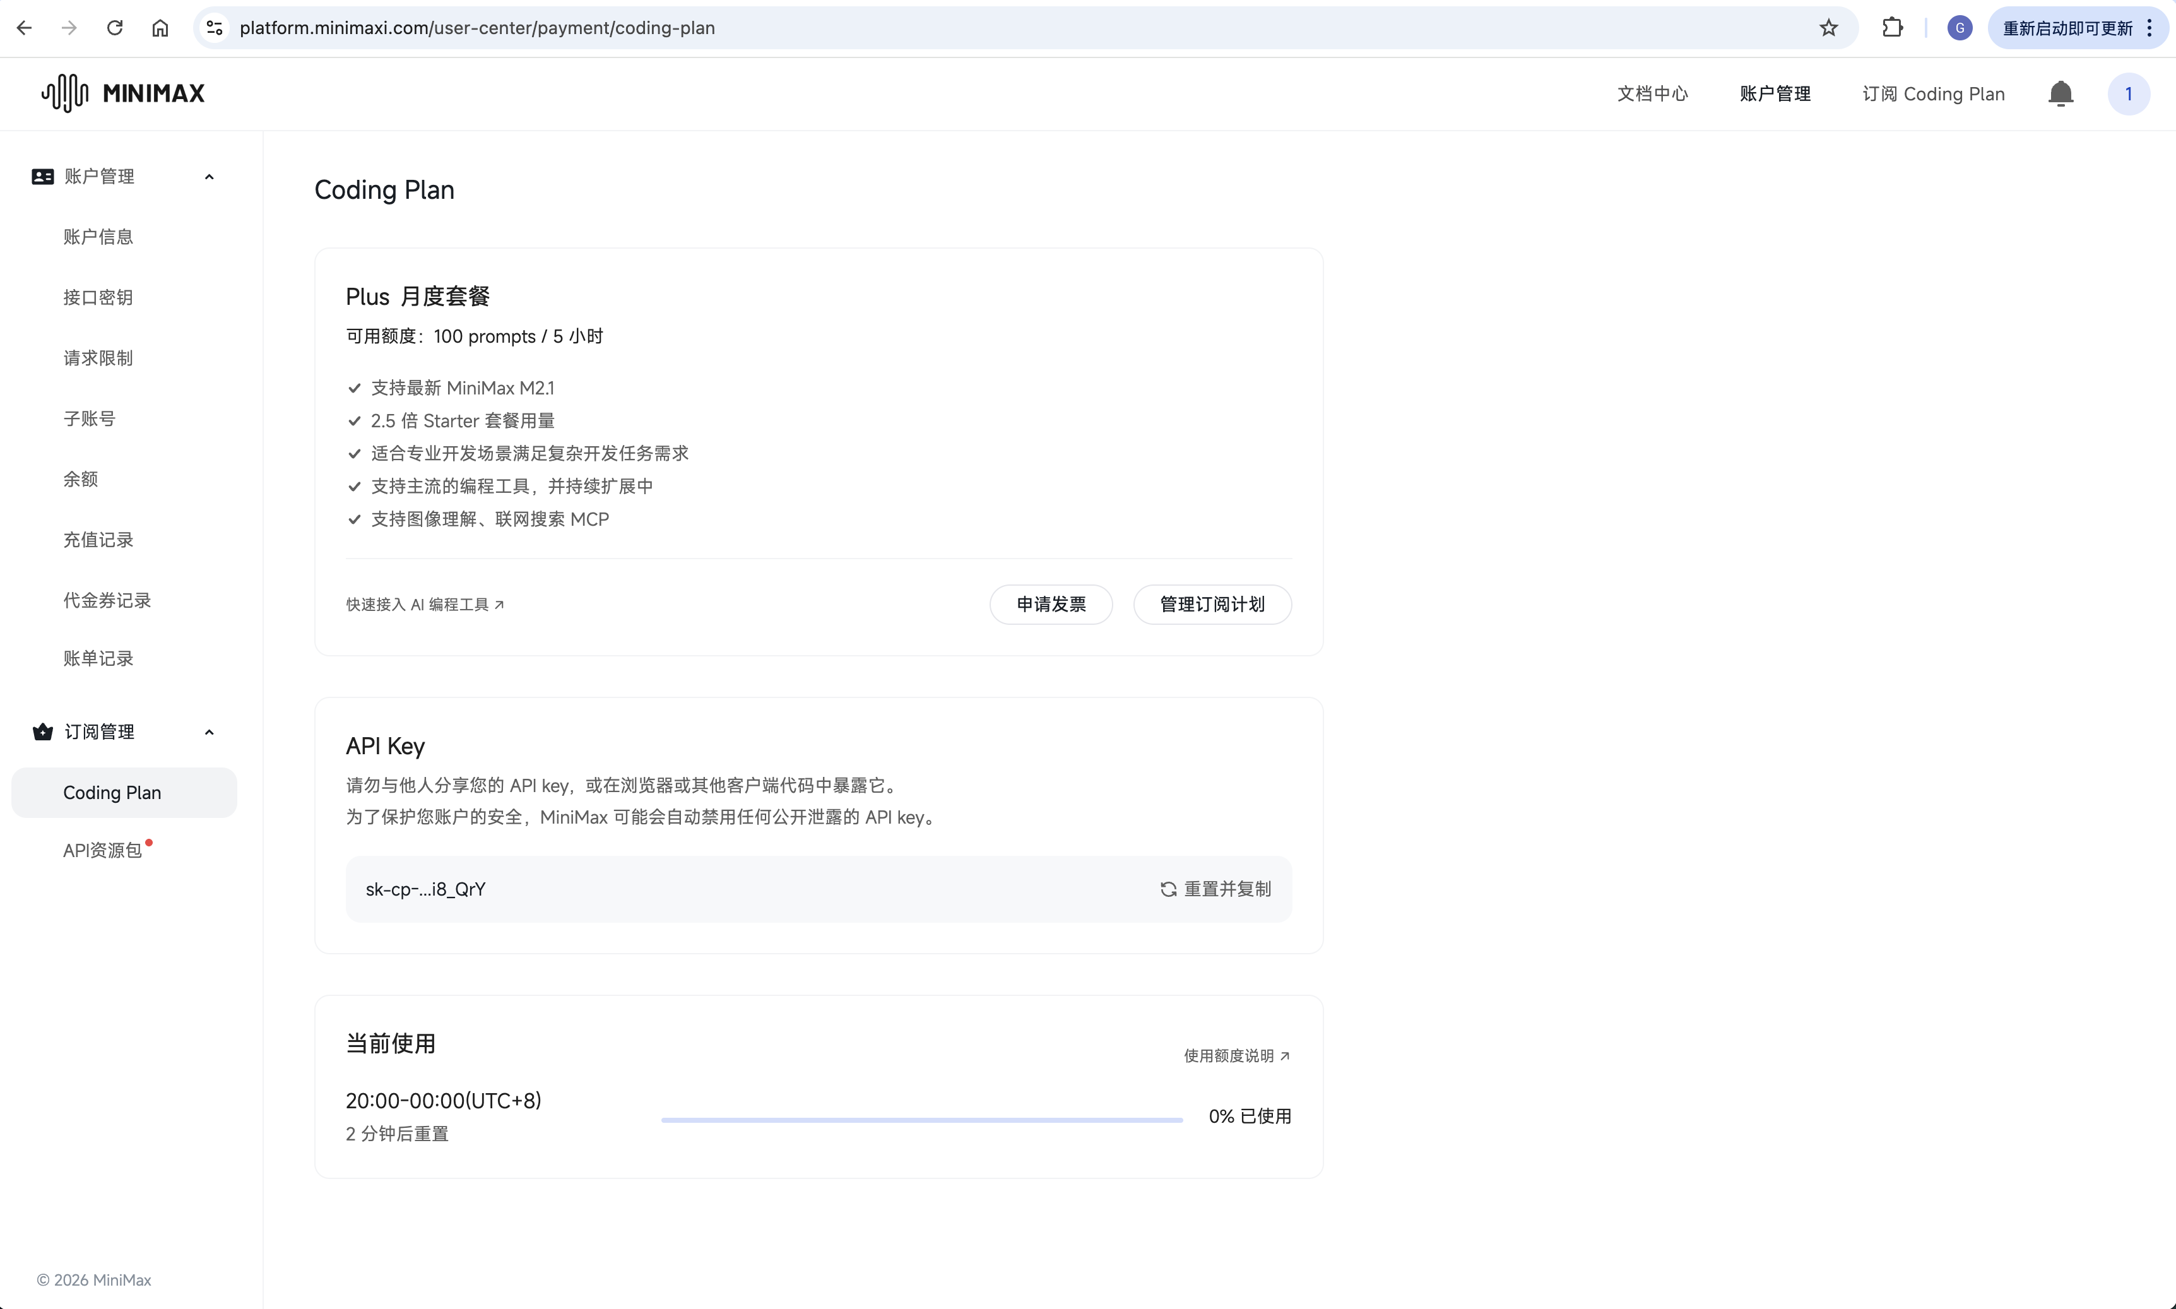Click the site info icon in address bar
The width and height of the screenshot is (2176, 1309).
pyautogui.click(x=215, y=28)
